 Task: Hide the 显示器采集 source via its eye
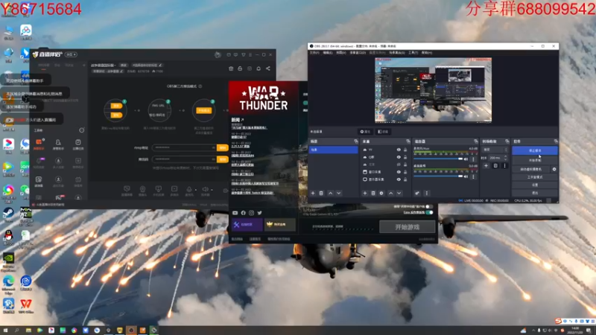[x=399, y=179]
